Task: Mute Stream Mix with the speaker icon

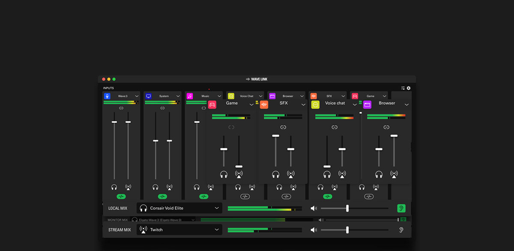Action: click(x=314, y=230)
